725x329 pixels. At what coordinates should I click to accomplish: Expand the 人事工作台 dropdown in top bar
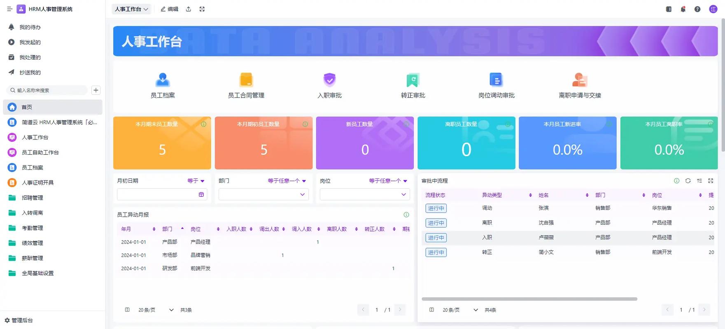click(x=131, y=9)
